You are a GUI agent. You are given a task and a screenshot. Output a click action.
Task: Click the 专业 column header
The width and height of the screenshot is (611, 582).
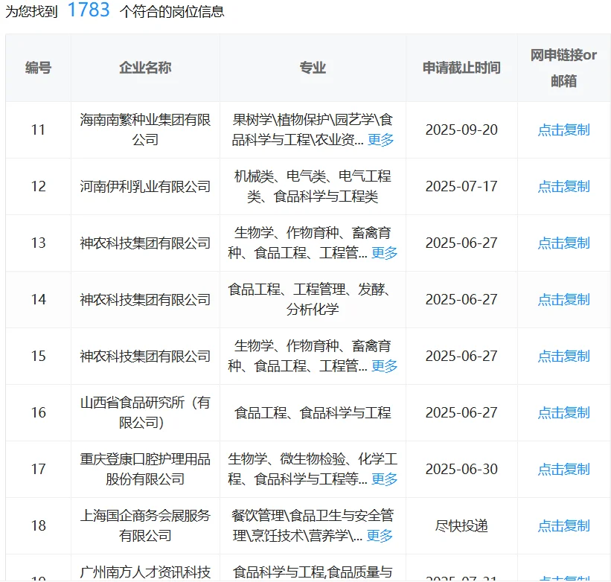(313, 68)
